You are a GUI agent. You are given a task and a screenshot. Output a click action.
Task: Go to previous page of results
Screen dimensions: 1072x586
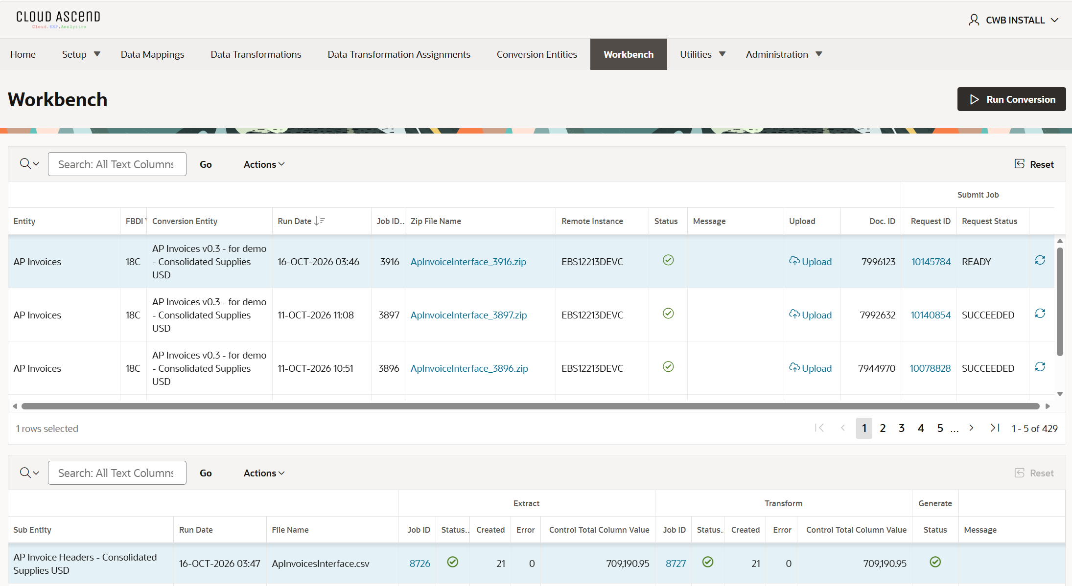(x=843, y=428)
